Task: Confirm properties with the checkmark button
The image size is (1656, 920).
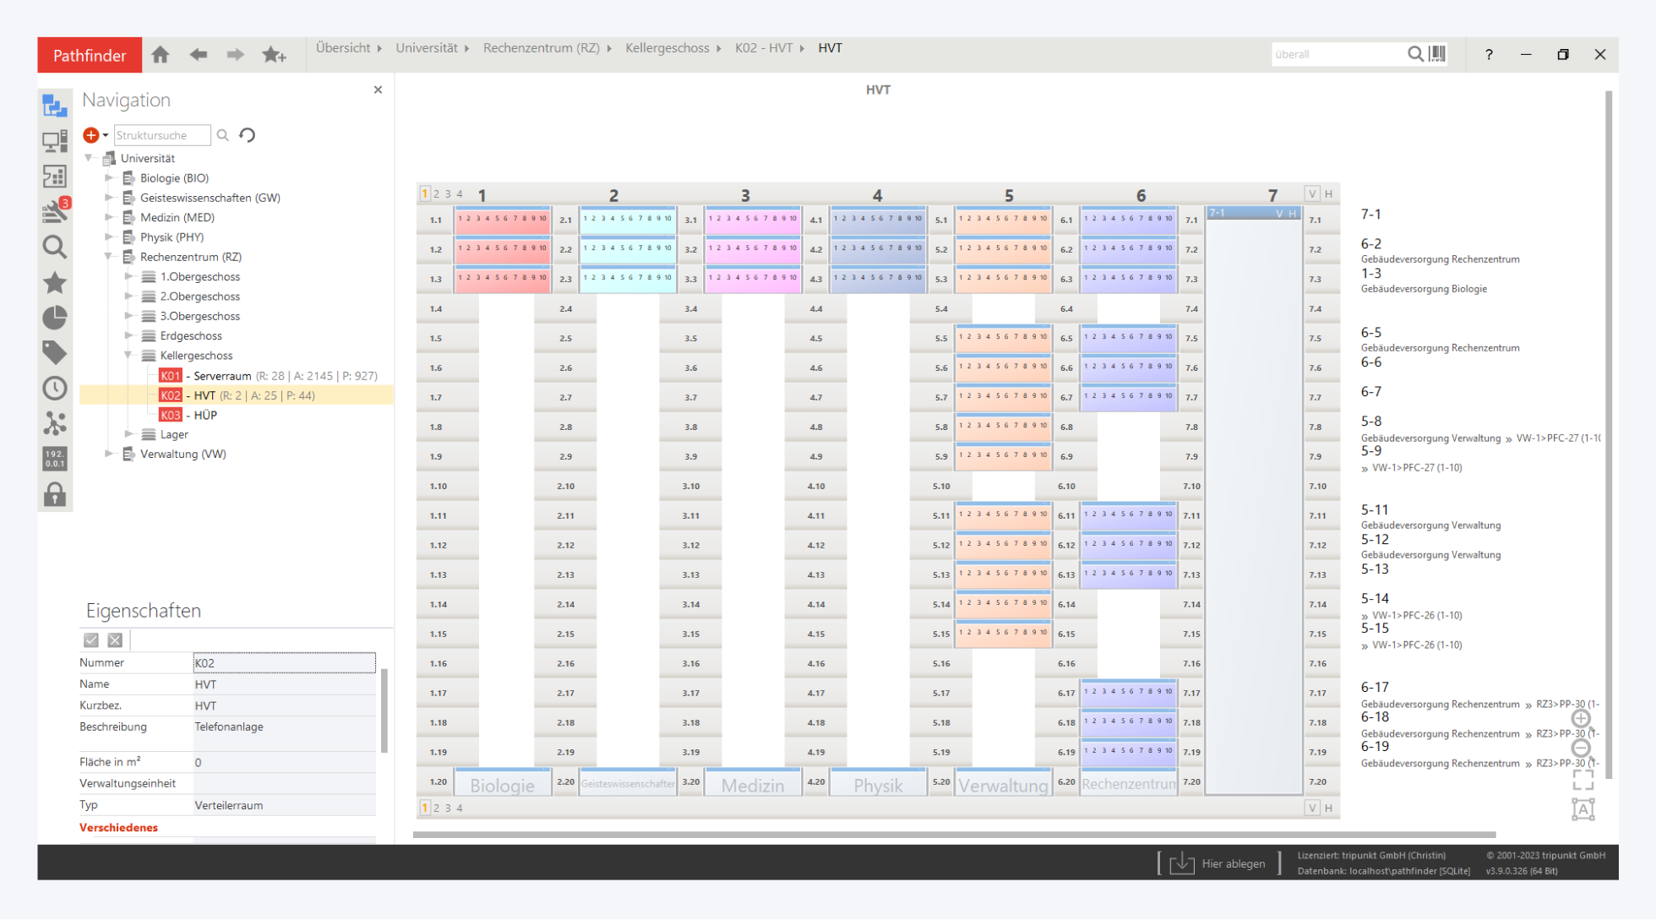Action: (x=91, y=640)
